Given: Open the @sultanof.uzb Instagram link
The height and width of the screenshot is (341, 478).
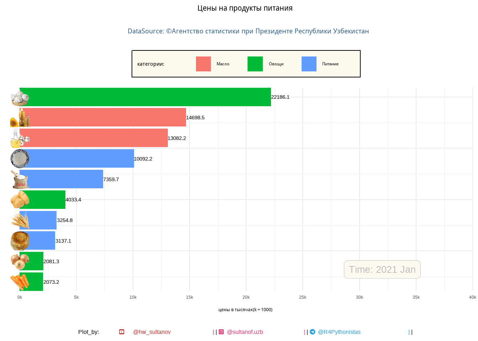Looking at the screenshot, I should pyautogui.click(x=245, y=332).
